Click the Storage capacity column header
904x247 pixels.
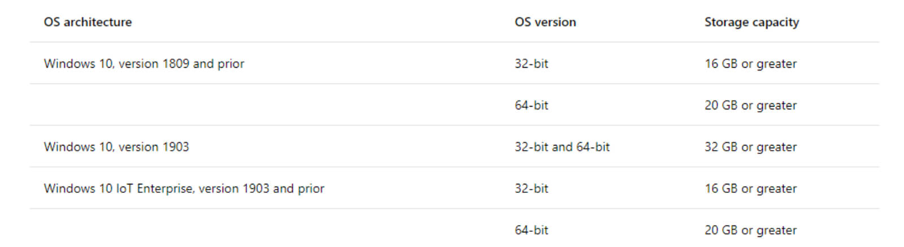pos(751,22)
